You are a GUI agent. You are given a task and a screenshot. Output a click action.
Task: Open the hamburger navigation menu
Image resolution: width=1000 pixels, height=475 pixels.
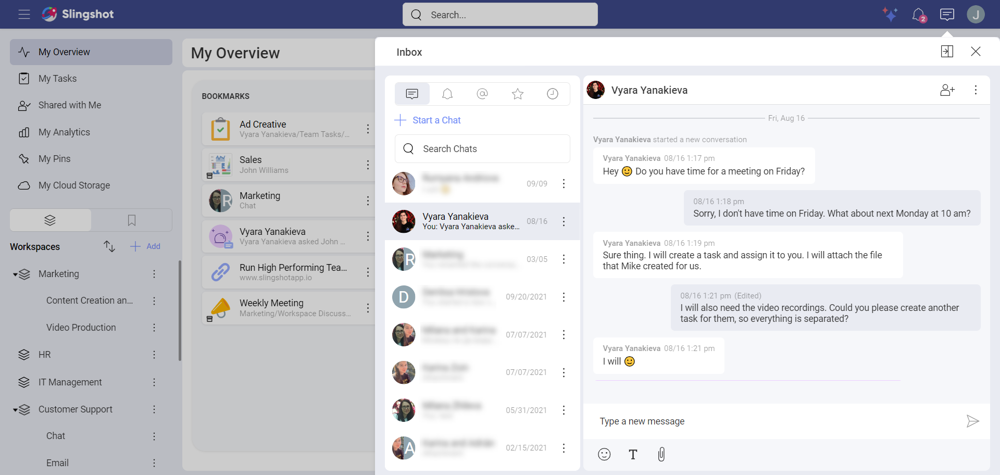tap(24, 14)
